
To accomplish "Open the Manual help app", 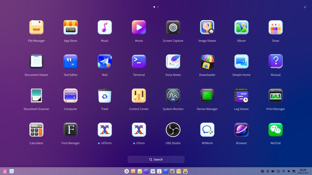I will 276,62.
